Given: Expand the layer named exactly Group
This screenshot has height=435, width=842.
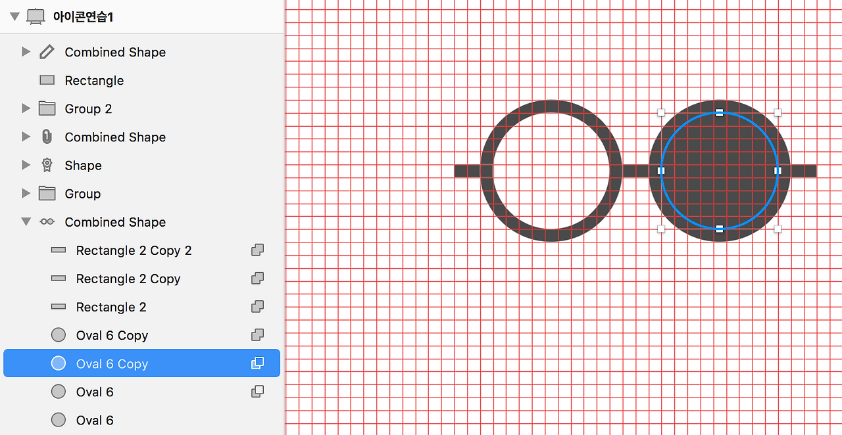Looking at the screenshot, I should pyautogui.click(x=26, y=193).
